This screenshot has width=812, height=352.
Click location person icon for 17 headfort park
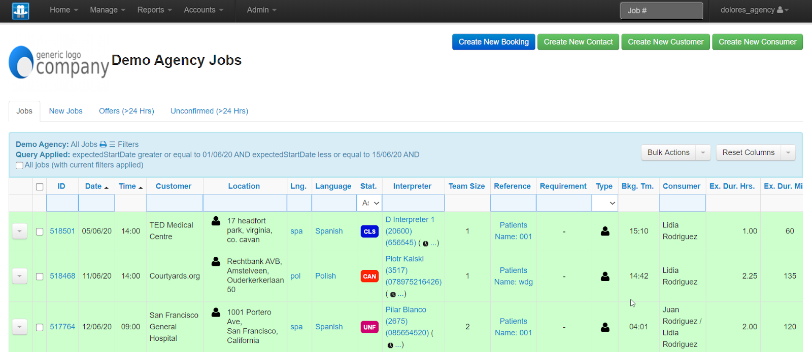tap(216, 221)
